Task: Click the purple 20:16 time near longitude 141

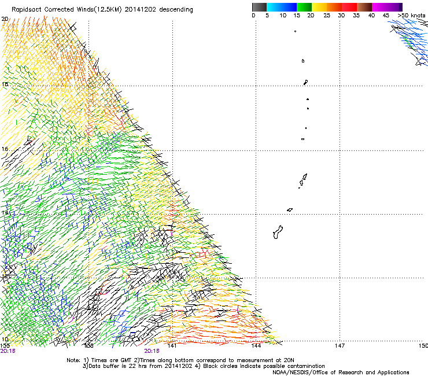Action: pyautogui.click(x=152, y=351)
